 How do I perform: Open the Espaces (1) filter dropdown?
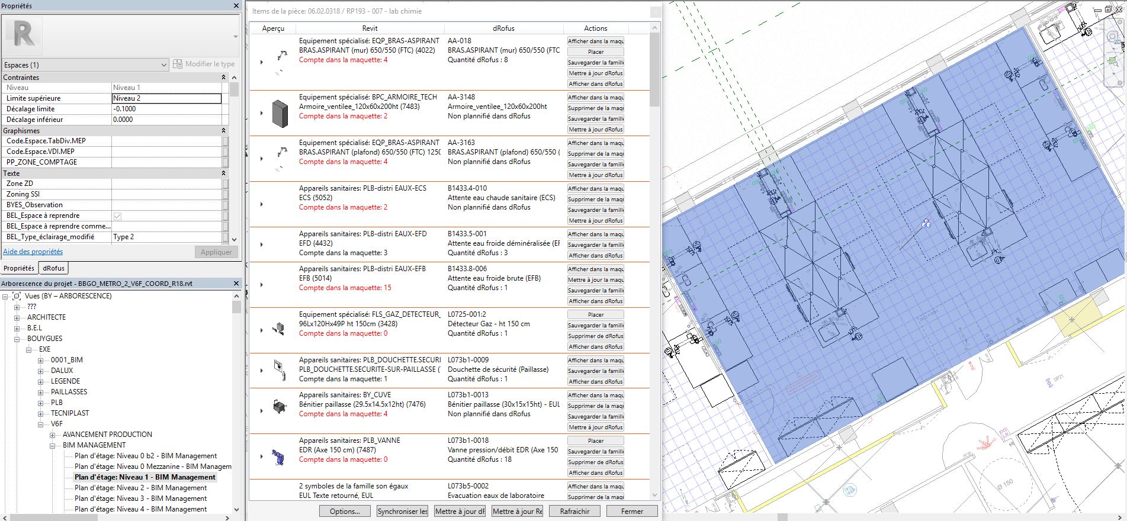[163, 65]
